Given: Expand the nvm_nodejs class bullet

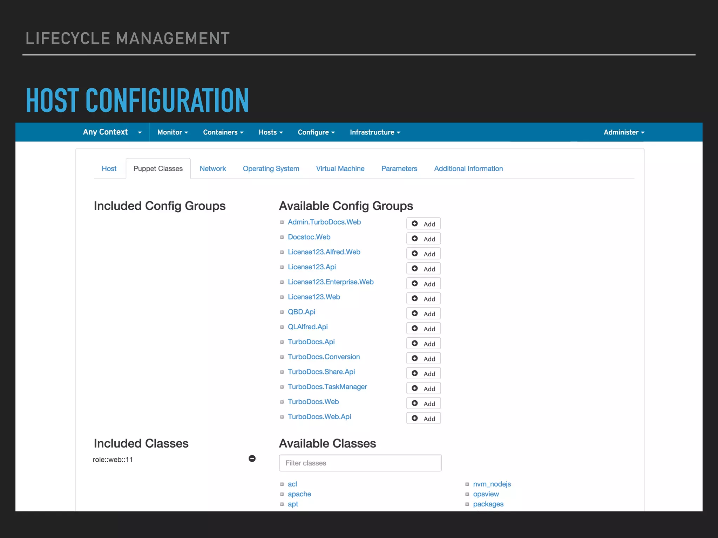Looking at the screenshot, I should tap(467, 484).
